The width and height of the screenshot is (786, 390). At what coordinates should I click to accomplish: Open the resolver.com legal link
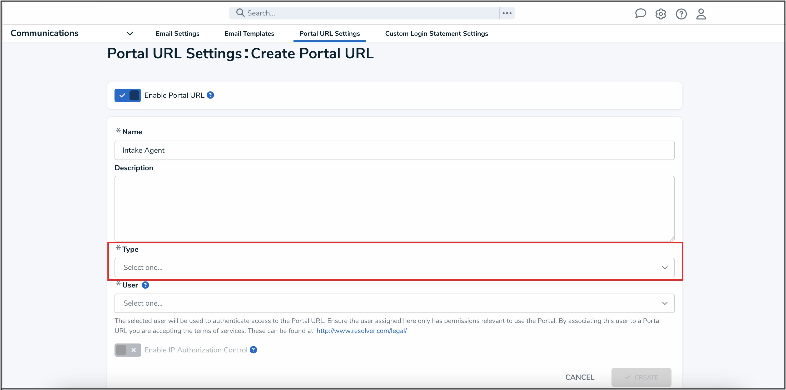[x=362, y=331]
